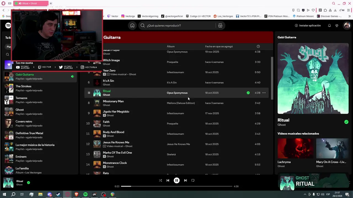Viewport: 353px width, 198px height.
Task: Open notifications bell in Spotify header
Action: (x=329, y=26)
